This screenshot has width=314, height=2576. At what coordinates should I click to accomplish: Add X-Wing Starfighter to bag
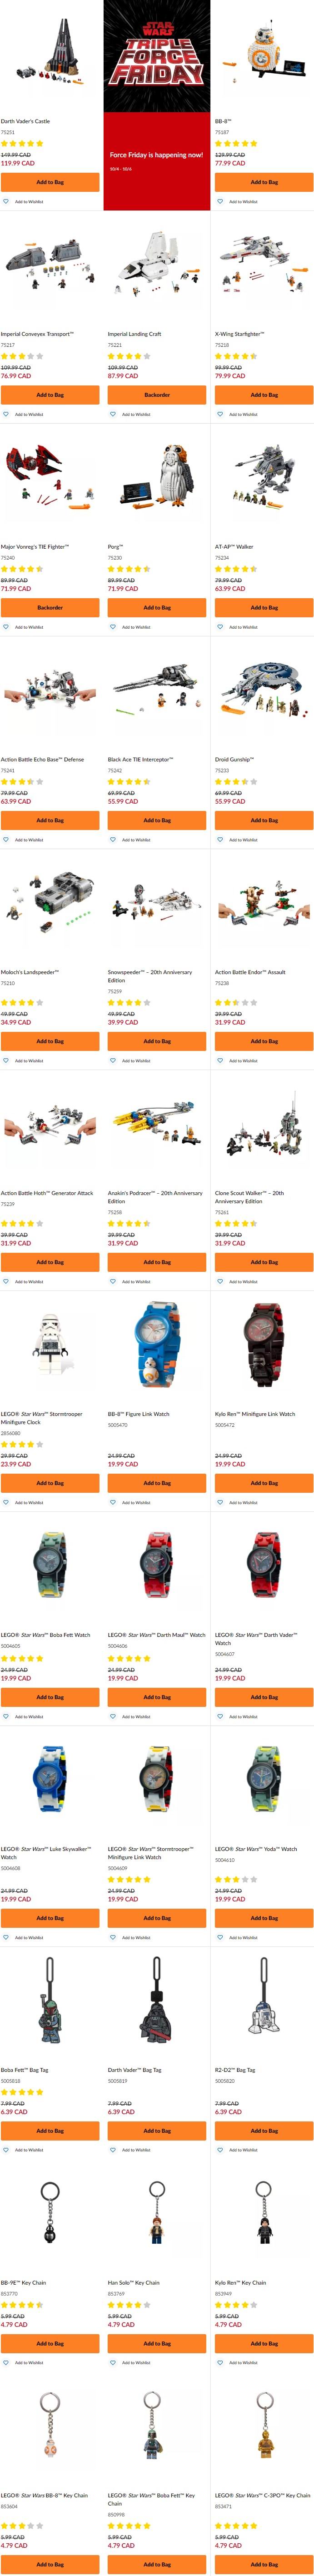click(x=264, y=395)
